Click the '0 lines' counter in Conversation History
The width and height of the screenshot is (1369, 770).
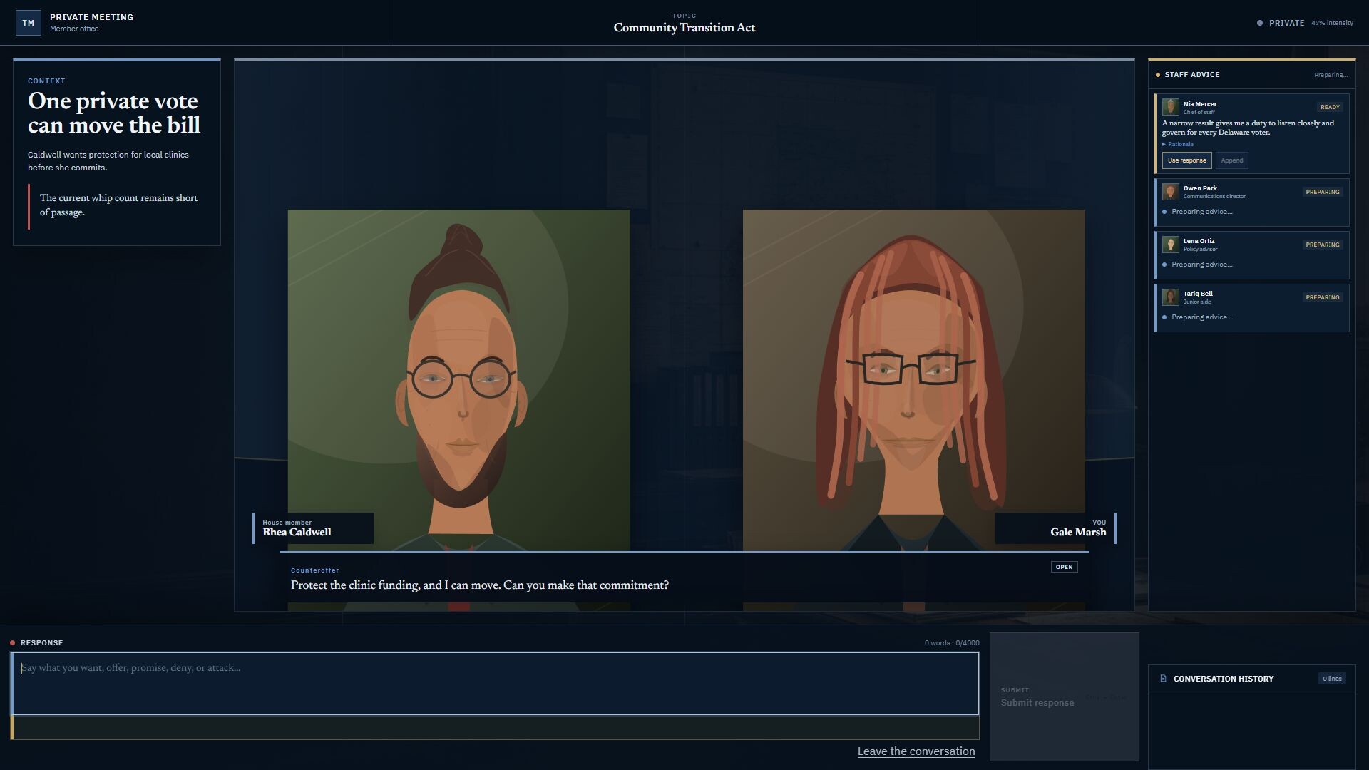[x=1331, y=679]
